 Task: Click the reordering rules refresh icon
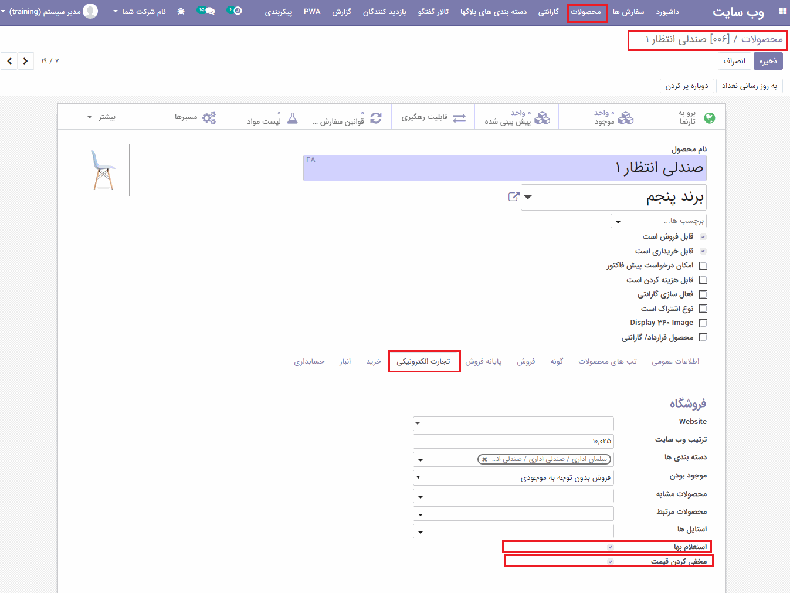376,118
